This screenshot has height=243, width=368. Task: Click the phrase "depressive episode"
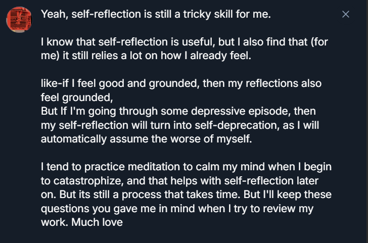point(228,111)
